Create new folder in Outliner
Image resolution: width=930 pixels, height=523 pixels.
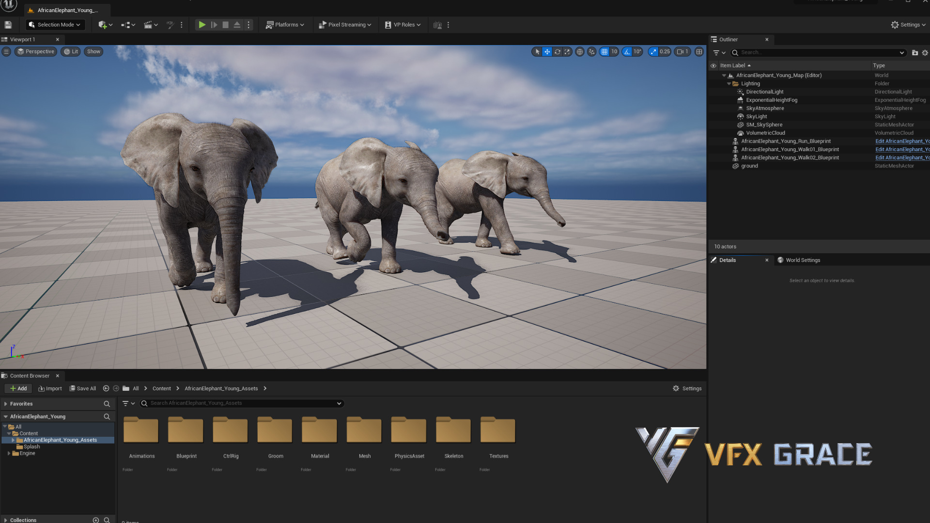pyautogui.click(x=914, y=53)
